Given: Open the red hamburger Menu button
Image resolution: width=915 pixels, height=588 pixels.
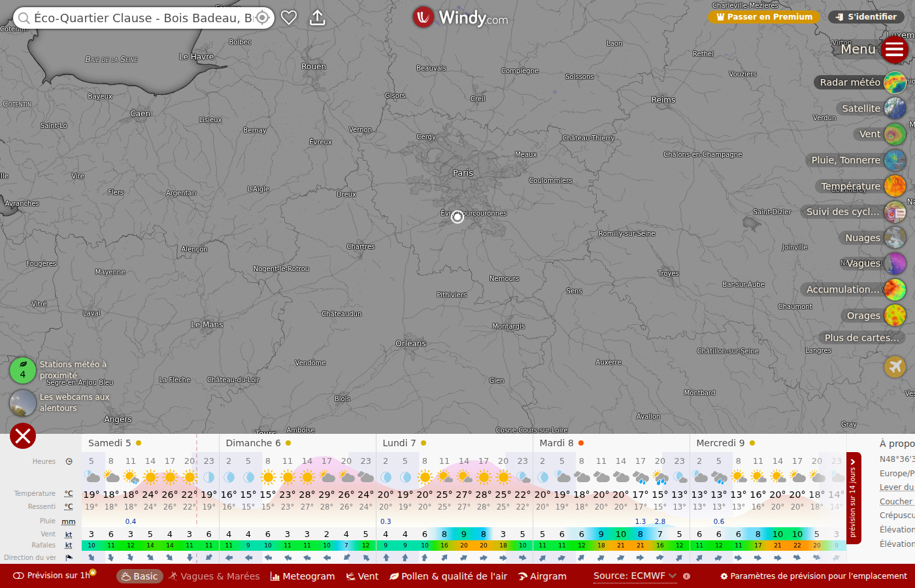Looking at the screenshot, I should 894,50.
